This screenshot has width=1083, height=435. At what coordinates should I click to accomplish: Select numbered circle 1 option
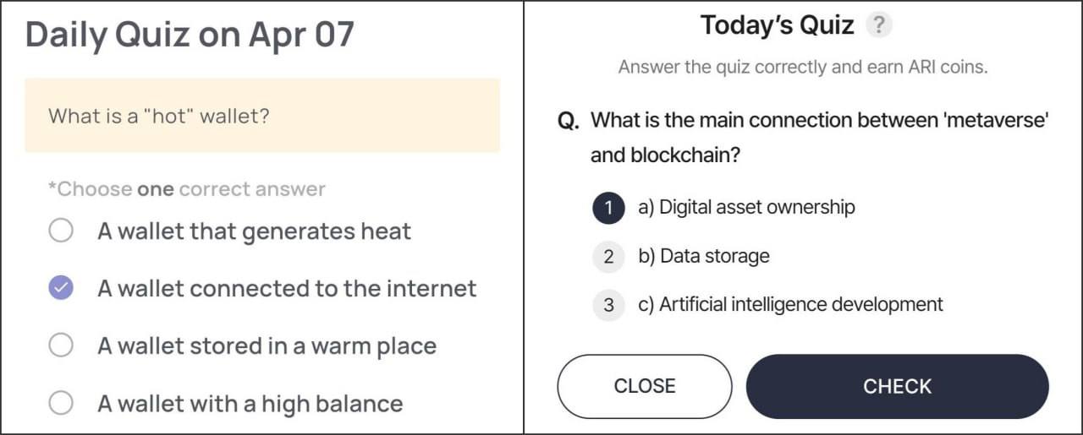(x=608, y=208)
